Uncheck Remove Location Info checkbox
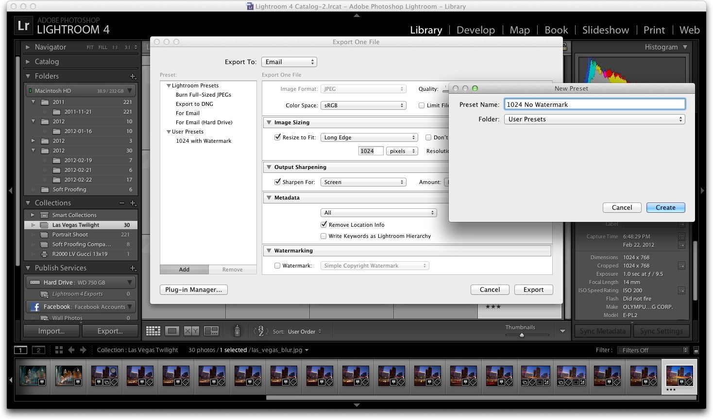This screenshot has height=420, width=713. pos(323,225)
